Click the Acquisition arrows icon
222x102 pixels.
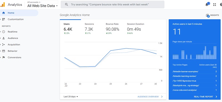(x=4, y=45)
